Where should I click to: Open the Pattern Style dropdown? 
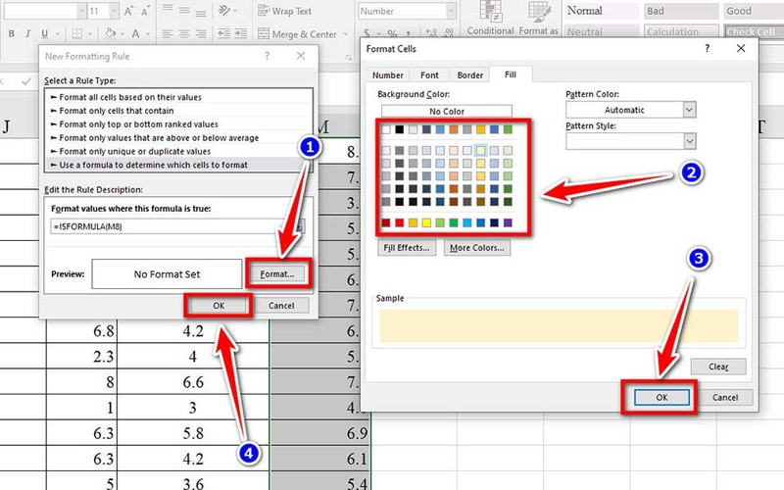click(690, 141)
